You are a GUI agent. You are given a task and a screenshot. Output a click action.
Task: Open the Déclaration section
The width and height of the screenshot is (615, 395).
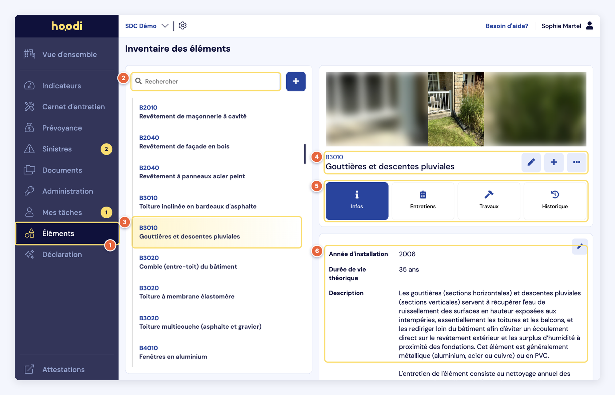click(x=66, y=255)
